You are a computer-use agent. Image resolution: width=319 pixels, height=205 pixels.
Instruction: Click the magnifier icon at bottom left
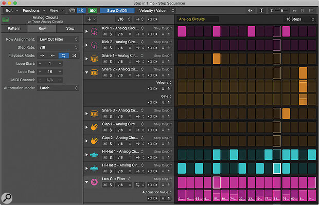tap(7, 198)
